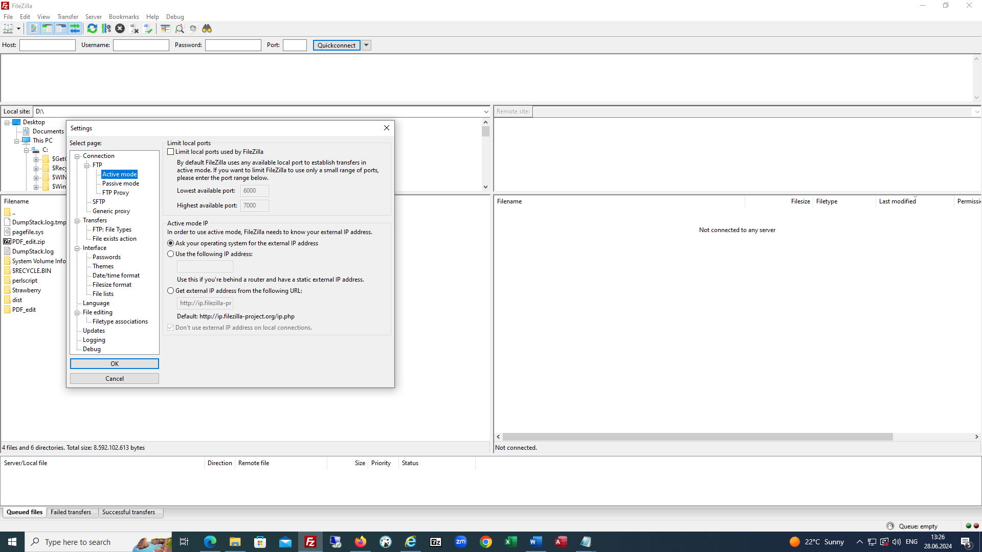The image size is (982, 552).
Task: Open the Site Manager icon
Action: click(x=8, y=29)
